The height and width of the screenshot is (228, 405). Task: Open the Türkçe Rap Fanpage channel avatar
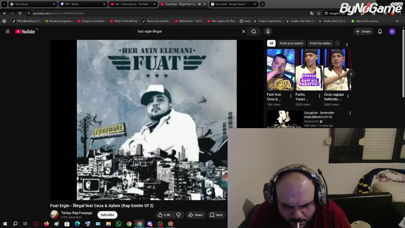(x=54, y=215)
